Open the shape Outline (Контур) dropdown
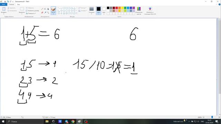This screenshot has height=124, width=221. click(x=82, y=8)
